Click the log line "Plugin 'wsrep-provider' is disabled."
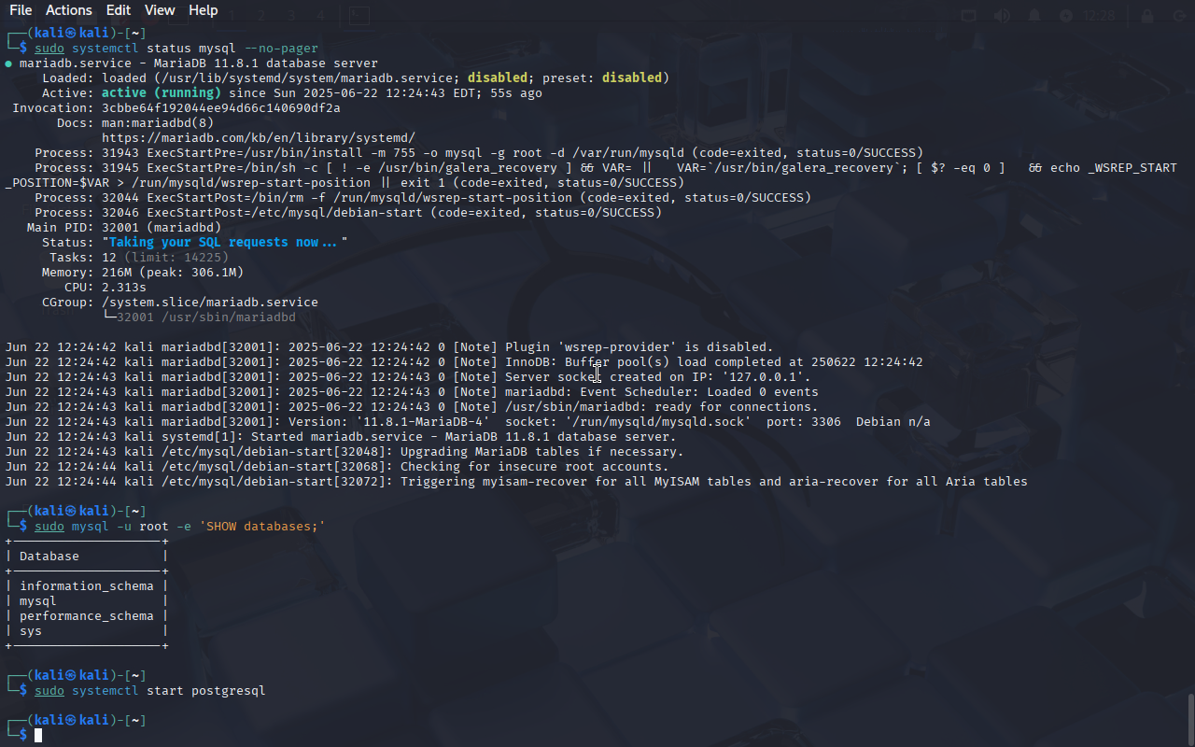1195x747 pixels. pyautogui.click(x=640, y=347)
